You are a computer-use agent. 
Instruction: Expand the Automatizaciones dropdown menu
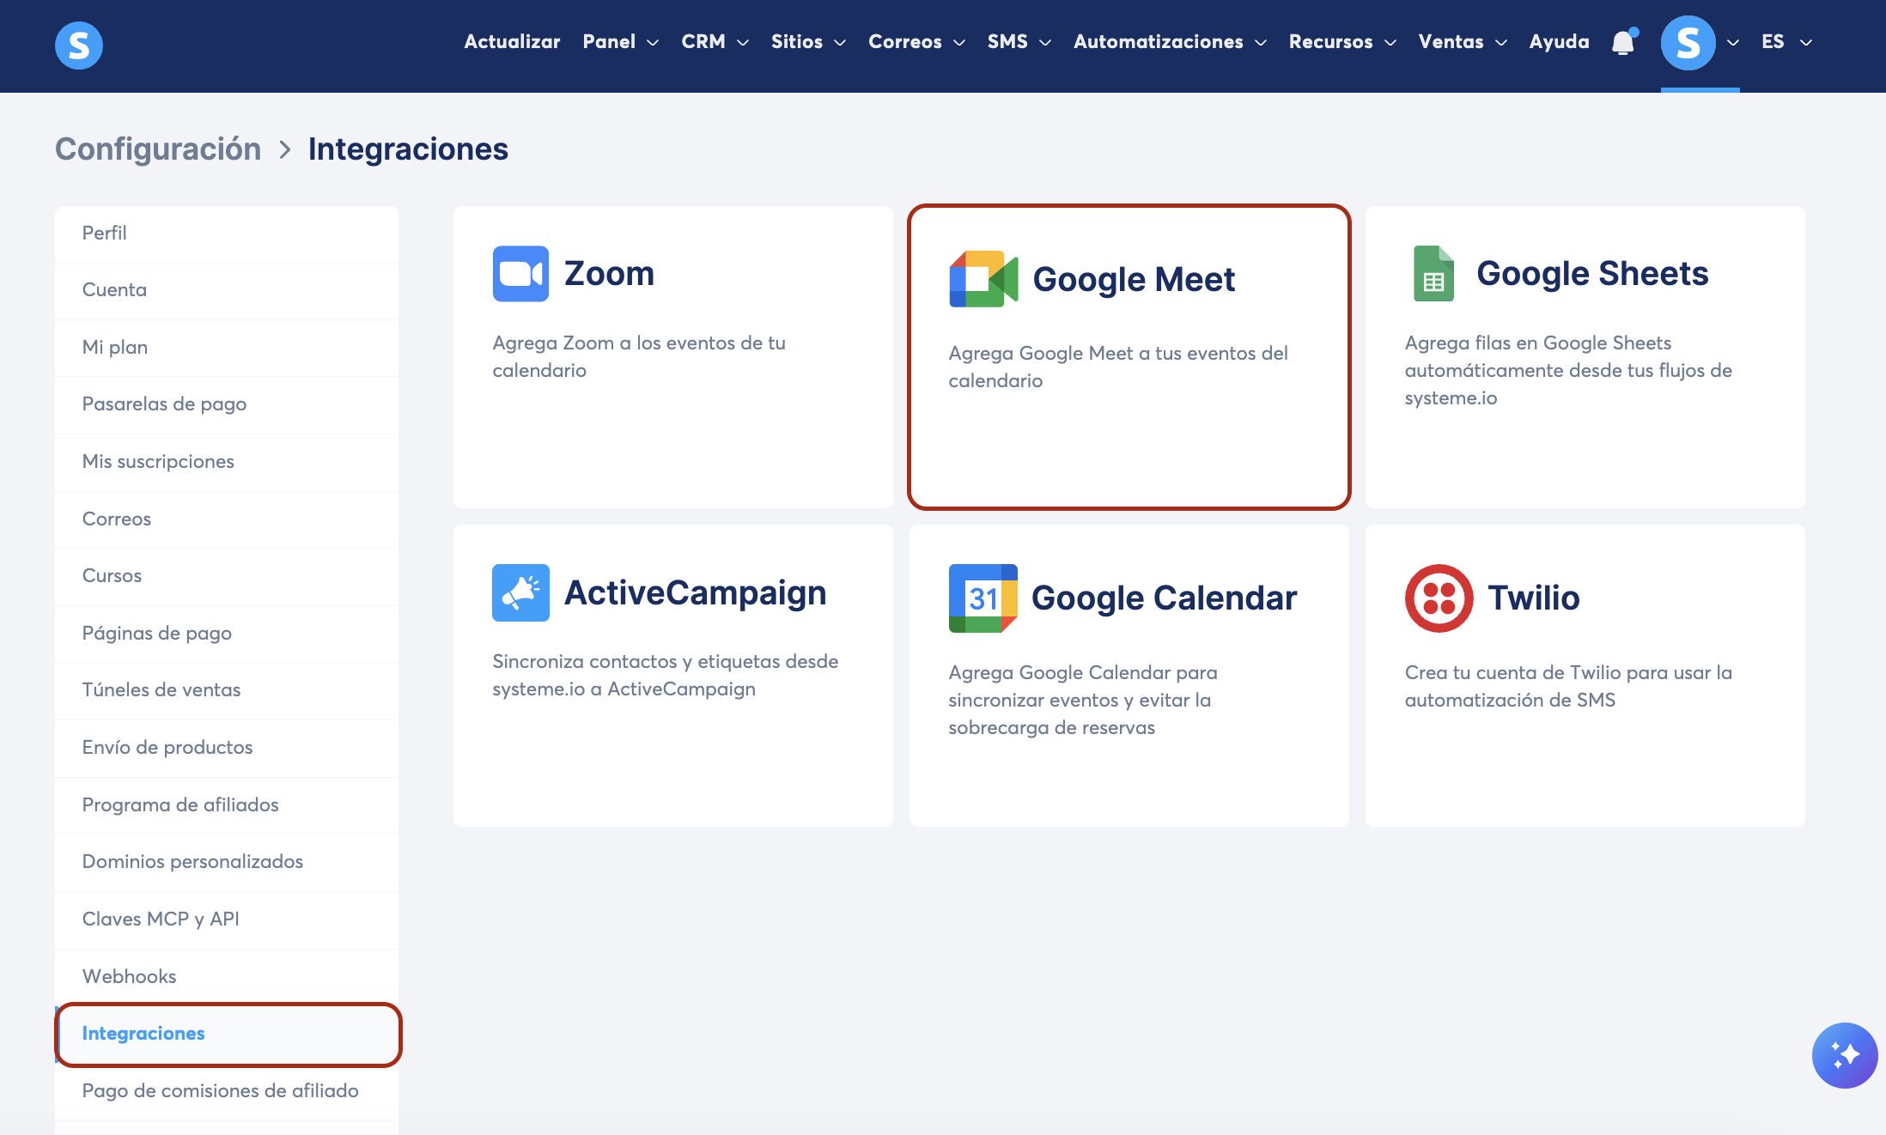click(x=1171, y=42)
